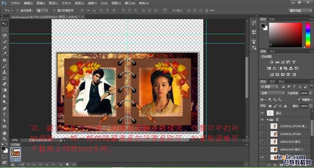
Task: Open the layer blend mode dropdown
Action: (x=272, y=93)
